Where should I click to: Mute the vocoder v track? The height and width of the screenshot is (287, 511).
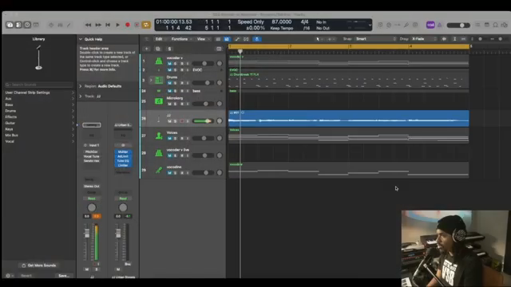click(x=169, y=64)
